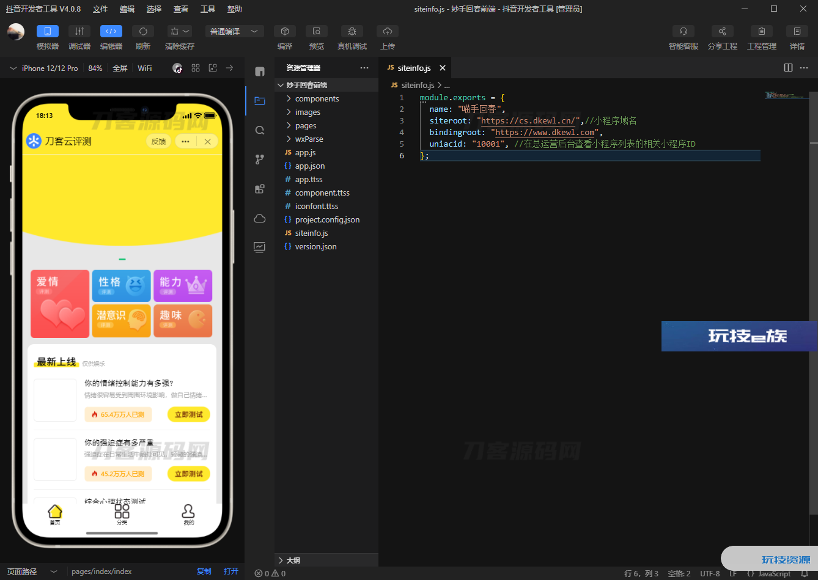
Task: Expand the images folder
Action: coord(326,112)
